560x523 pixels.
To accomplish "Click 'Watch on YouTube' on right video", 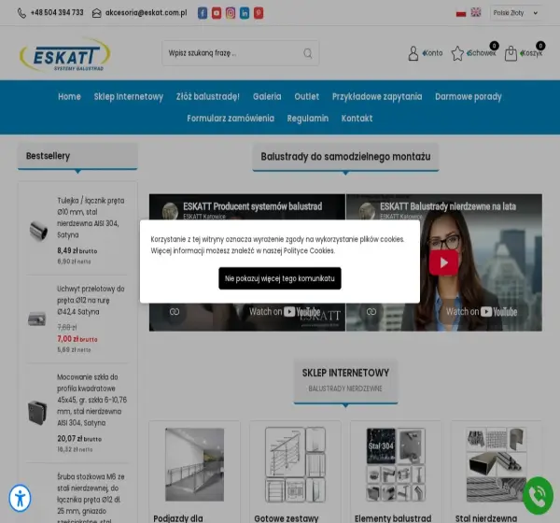I will pos(482,312).
